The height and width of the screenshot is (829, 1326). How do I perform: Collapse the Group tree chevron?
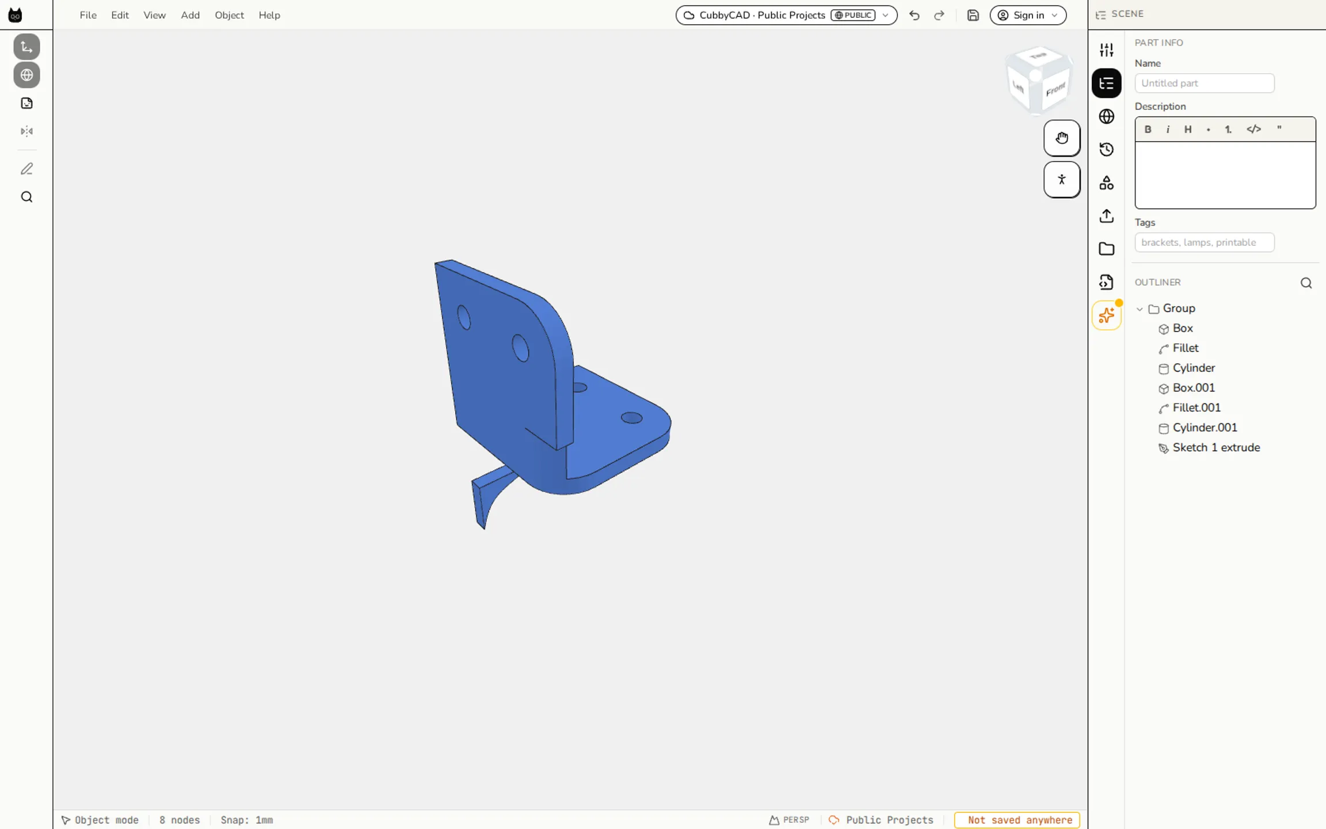pos(1140,309)
